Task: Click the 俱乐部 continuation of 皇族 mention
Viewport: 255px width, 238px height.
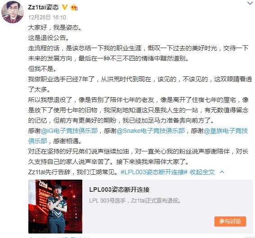Action: tap(38, 141)
